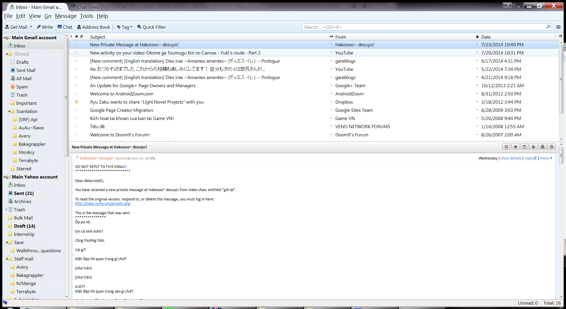The height and width of the screenshot is (309, 566).
Task: Open the Message menu
Action: [65, 16]
